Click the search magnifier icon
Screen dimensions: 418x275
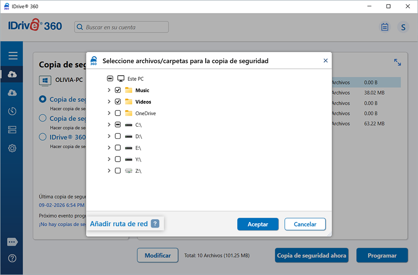(80, 27)
